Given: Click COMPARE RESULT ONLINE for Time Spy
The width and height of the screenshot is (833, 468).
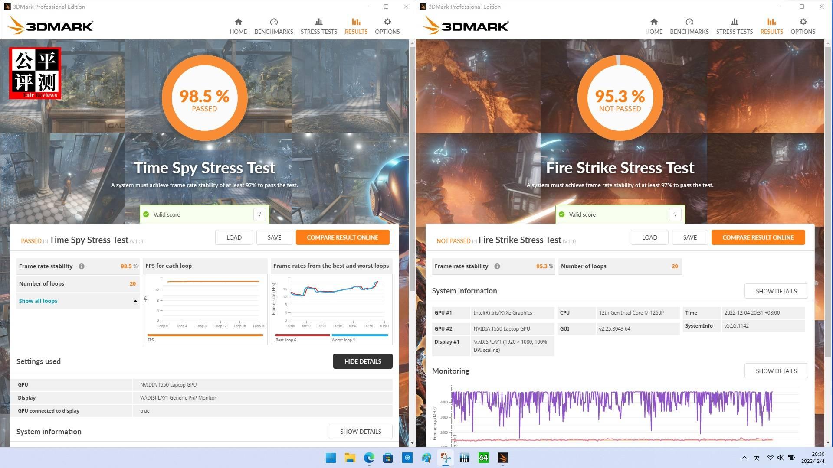Looking at the screenshot, I should (x=342, y=237).
